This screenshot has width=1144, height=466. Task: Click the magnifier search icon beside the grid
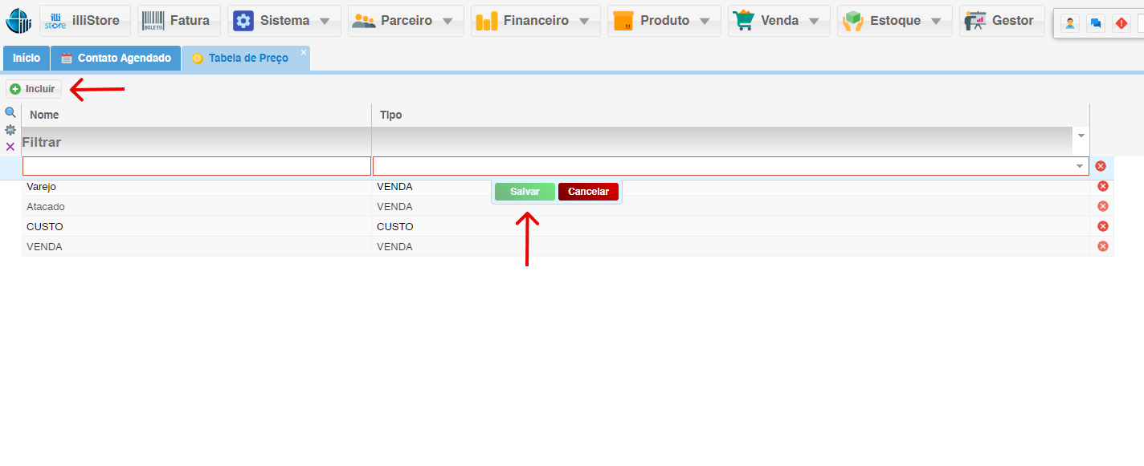tap(10, 112)
